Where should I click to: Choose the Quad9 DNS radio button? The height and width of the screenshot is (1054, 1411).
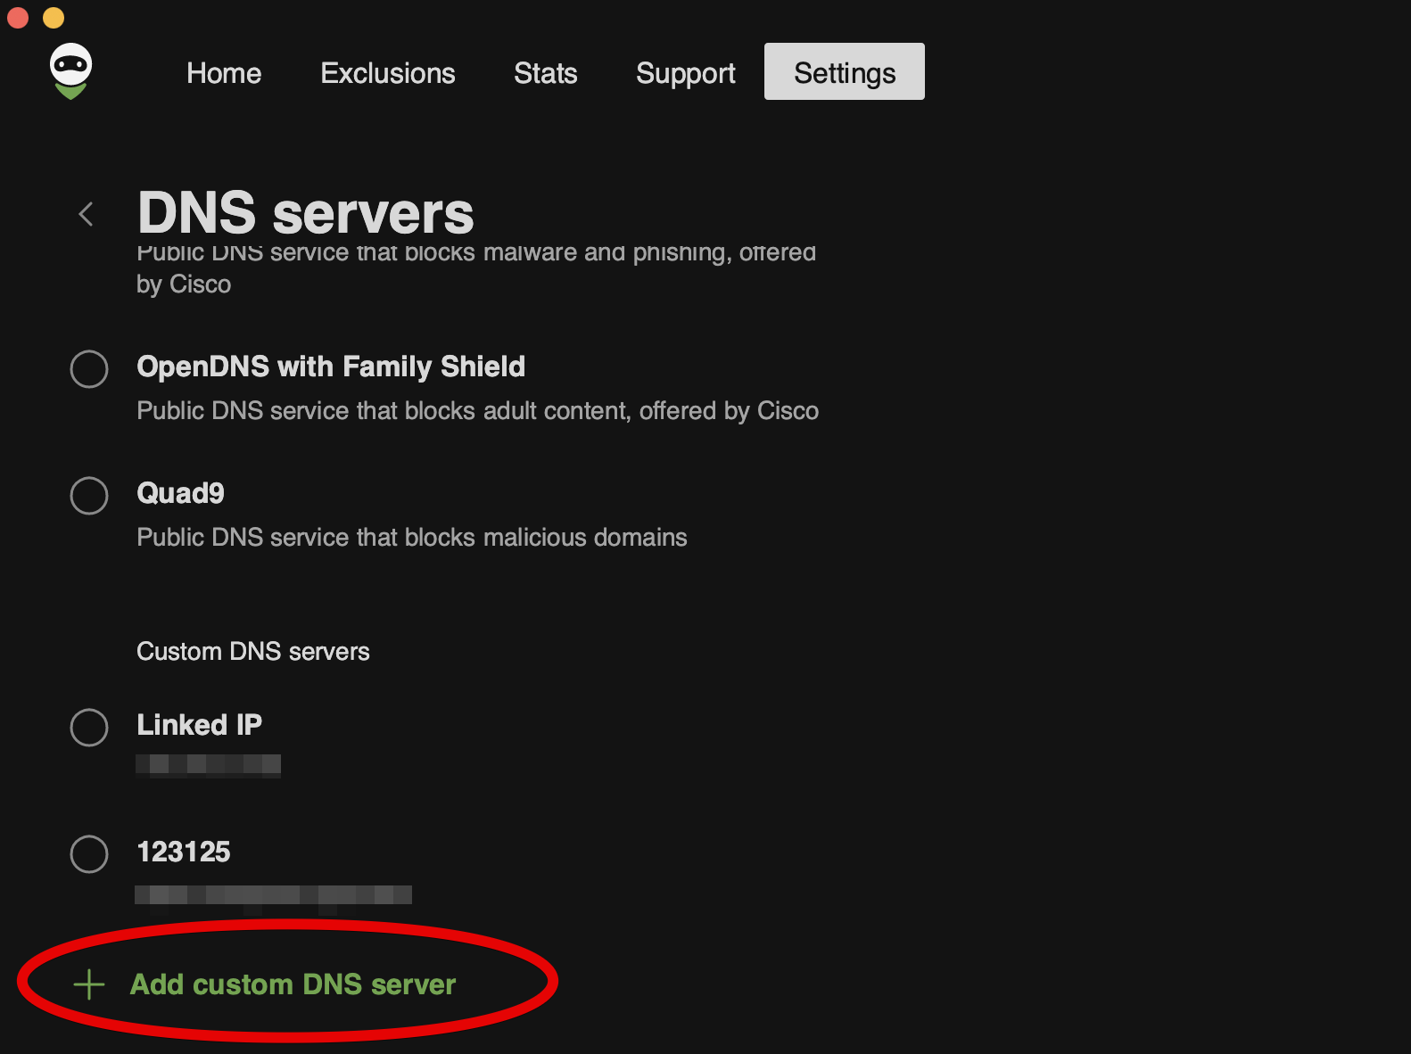pos(89,496)
